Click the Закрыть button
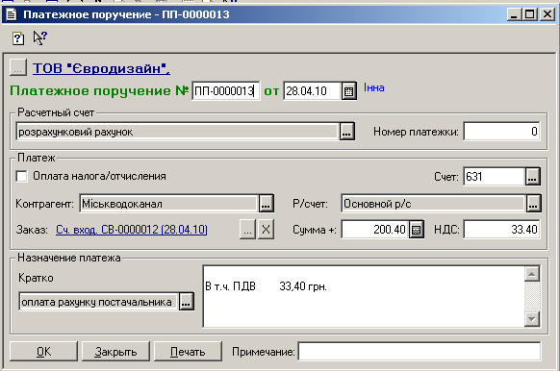The image size is (560, 371). [115, 352]
